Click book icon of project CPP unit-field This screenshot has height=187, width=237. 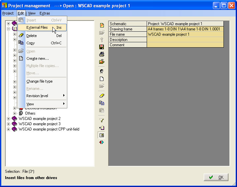pyautogui.click(x=15, y=129)
